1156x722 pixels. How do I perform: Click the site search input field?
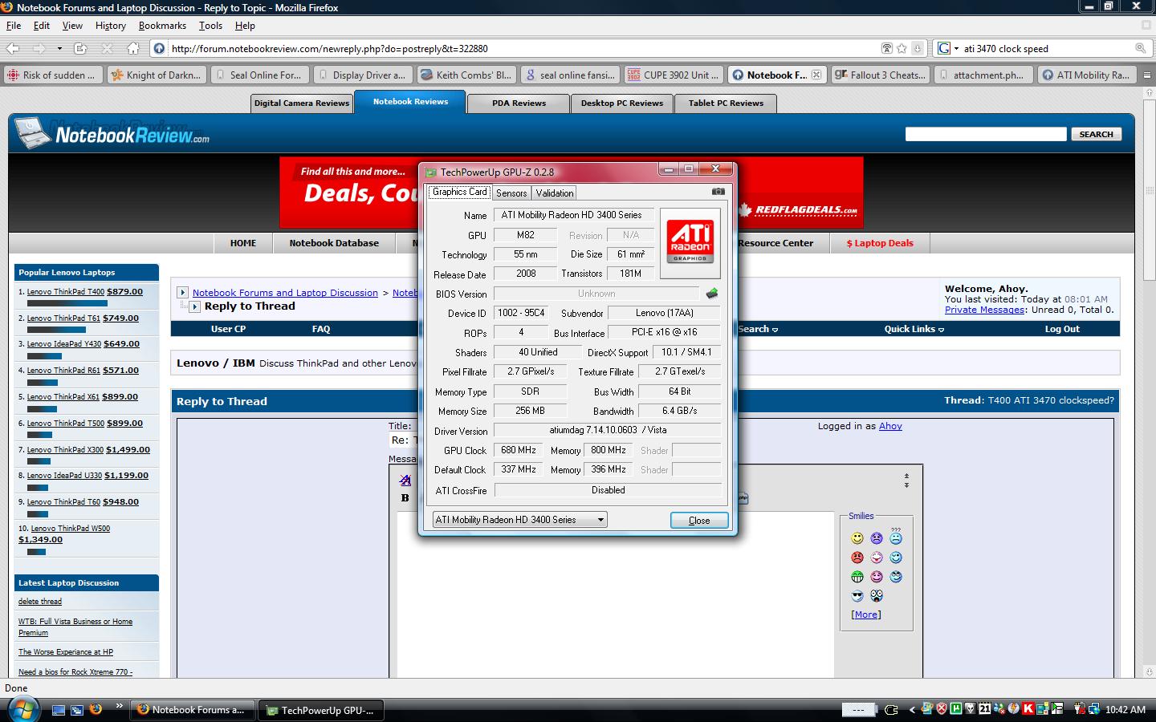click(x=986, y=134)
